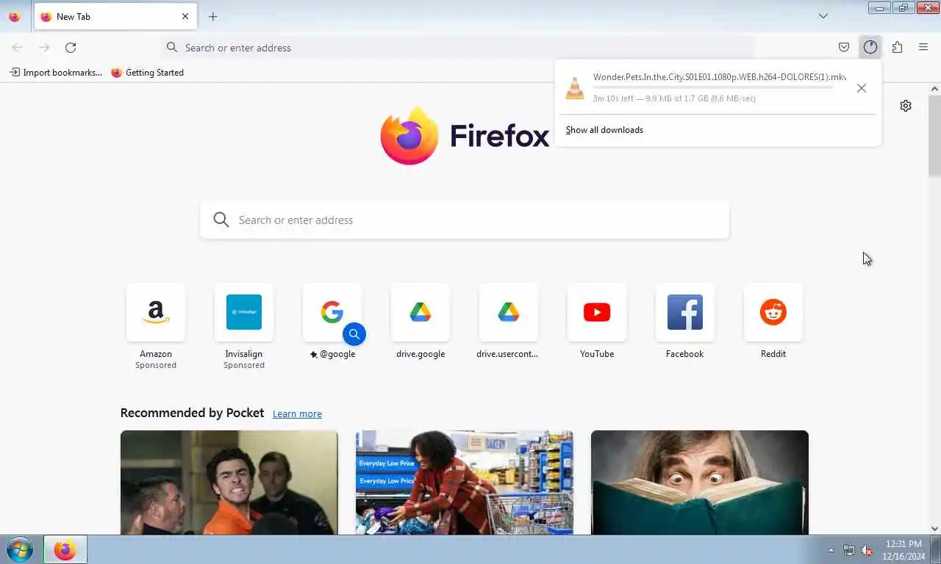
Task: Click the scrollbar down arrow
Action: [934, 529]
